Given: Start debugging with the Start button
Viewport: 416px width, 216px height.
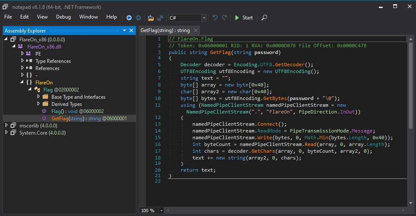Looking at the screenshot, I should (244, 18).
